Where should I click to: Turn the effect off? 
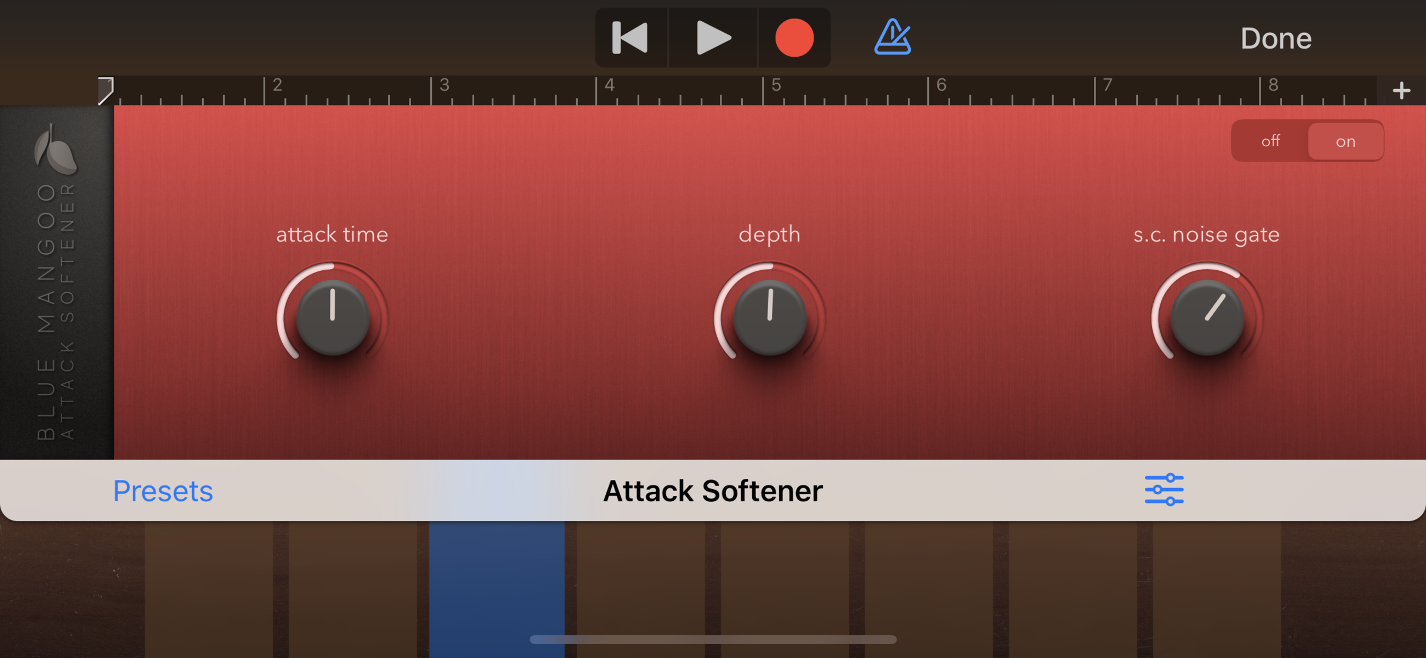pos(1271,141)
